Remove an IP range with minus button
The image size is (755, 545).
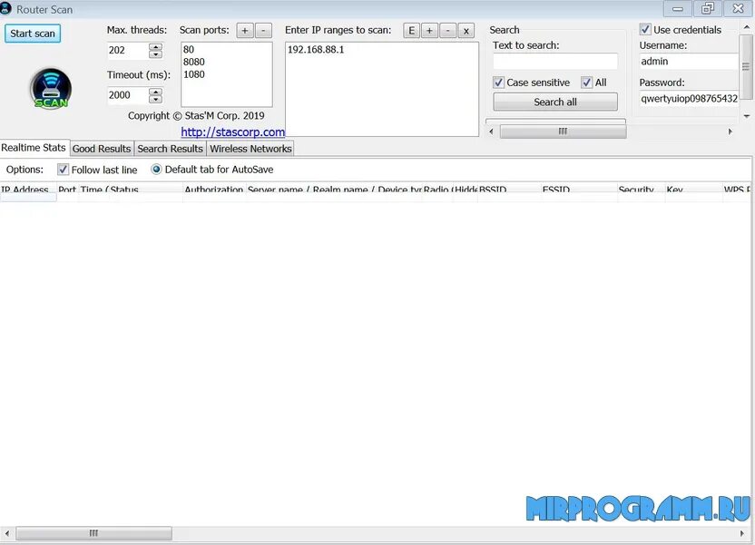[x=447, y=31]
